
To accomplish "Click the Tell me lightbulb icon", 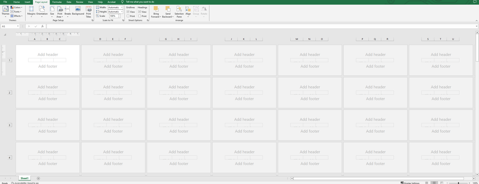I will (x=122, y=2).
